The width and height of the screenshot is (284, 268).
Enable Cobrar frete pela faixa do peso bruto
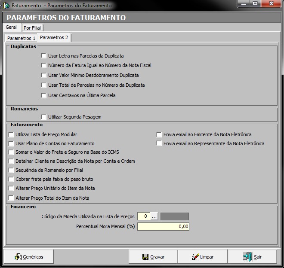coord(11,179)
